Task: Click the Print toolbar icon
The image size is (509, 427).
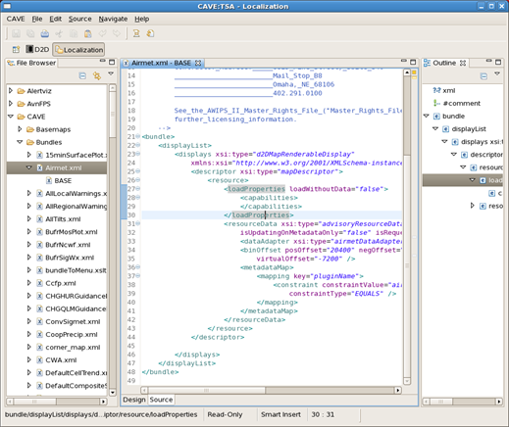Action: coord(45,33)
